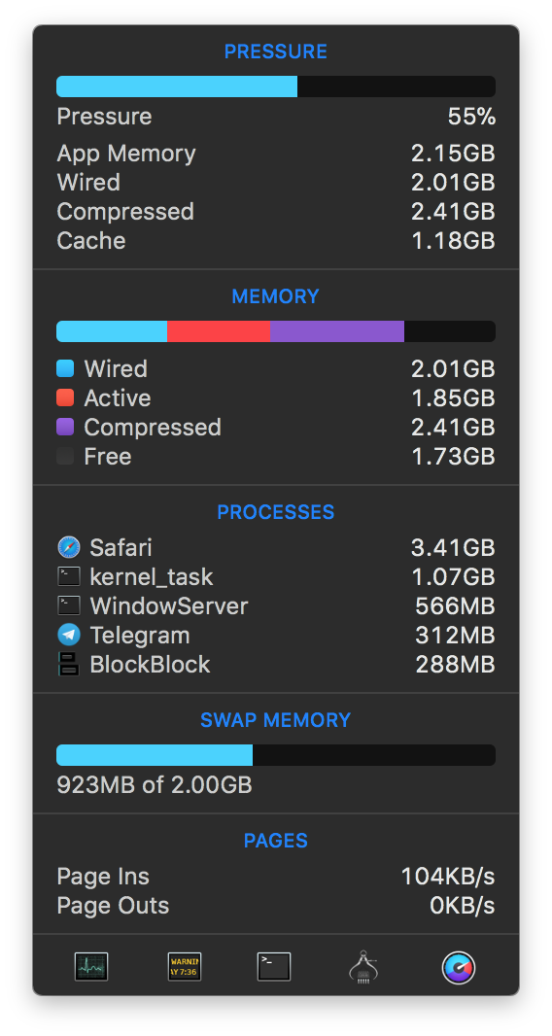The image size is (552, 1036).
Task: Click the blue Wired color swatch
Action: click(x=65, y=368)
